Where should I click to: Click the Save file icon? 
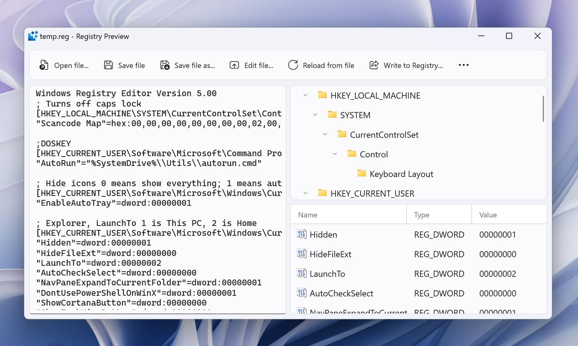click(108, 65)
